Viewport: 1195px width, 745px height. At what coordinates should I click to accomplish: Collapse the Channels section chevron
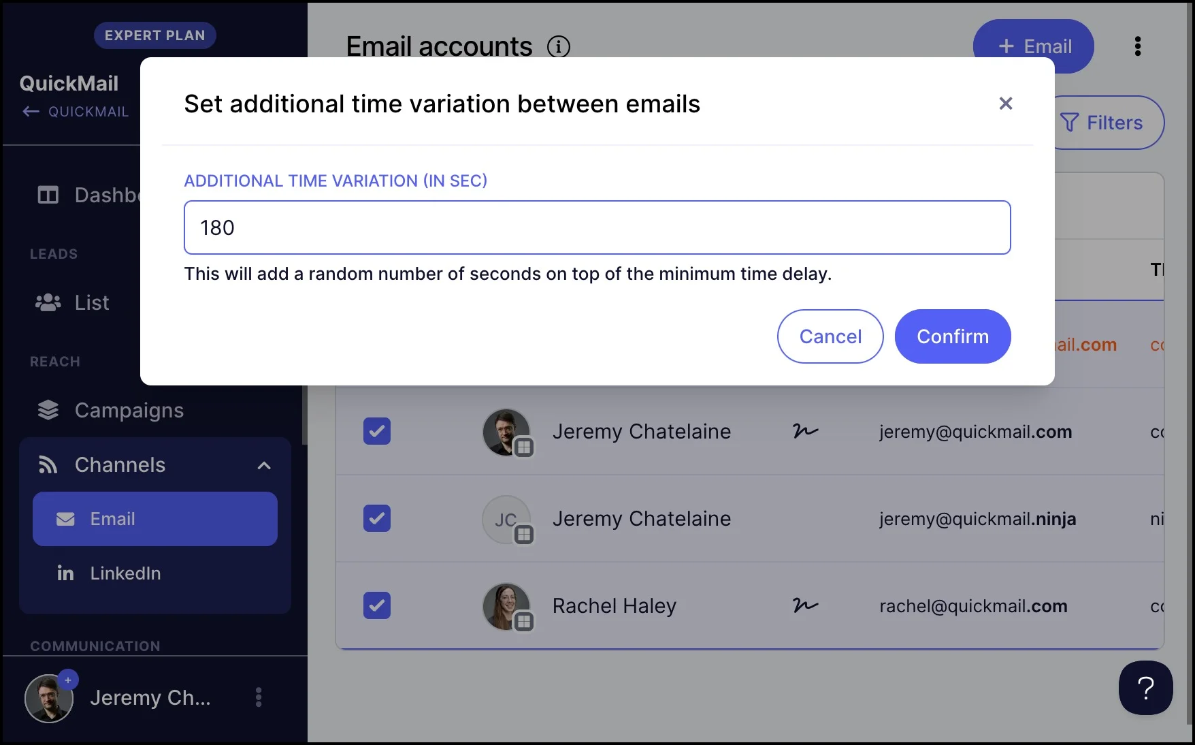point(264,465)
